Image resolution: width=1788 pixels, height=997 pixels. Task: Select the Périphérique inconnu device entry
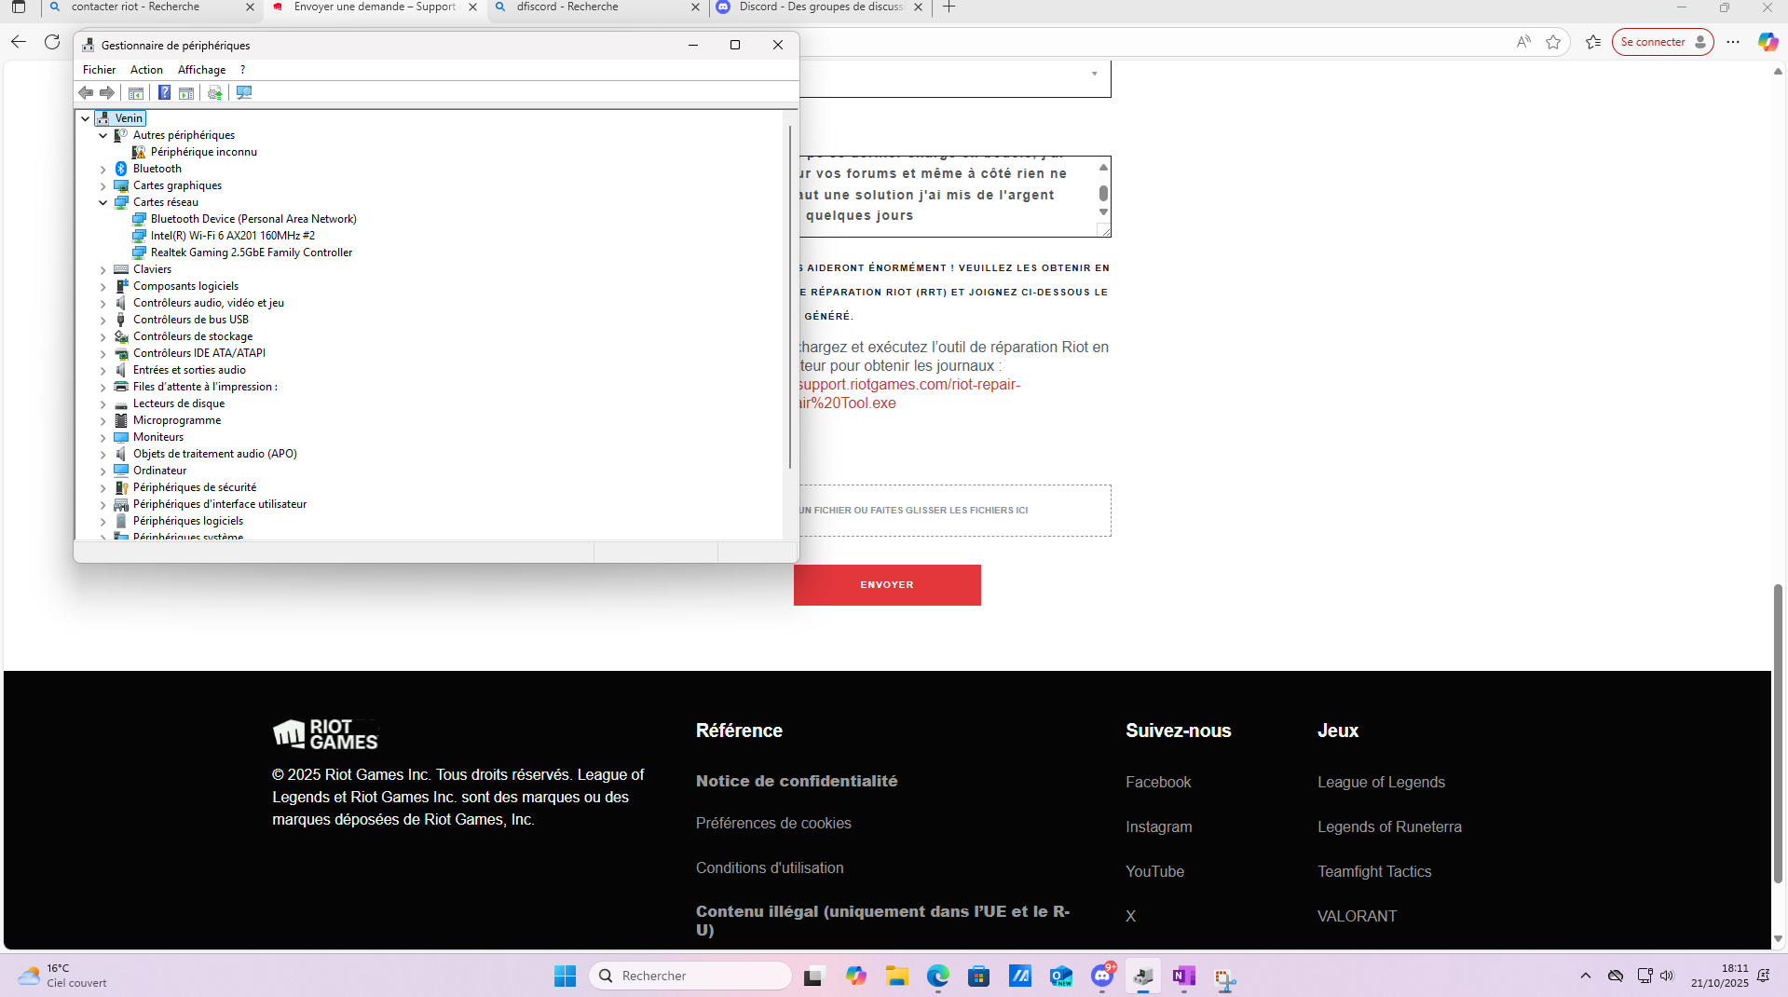203,152
